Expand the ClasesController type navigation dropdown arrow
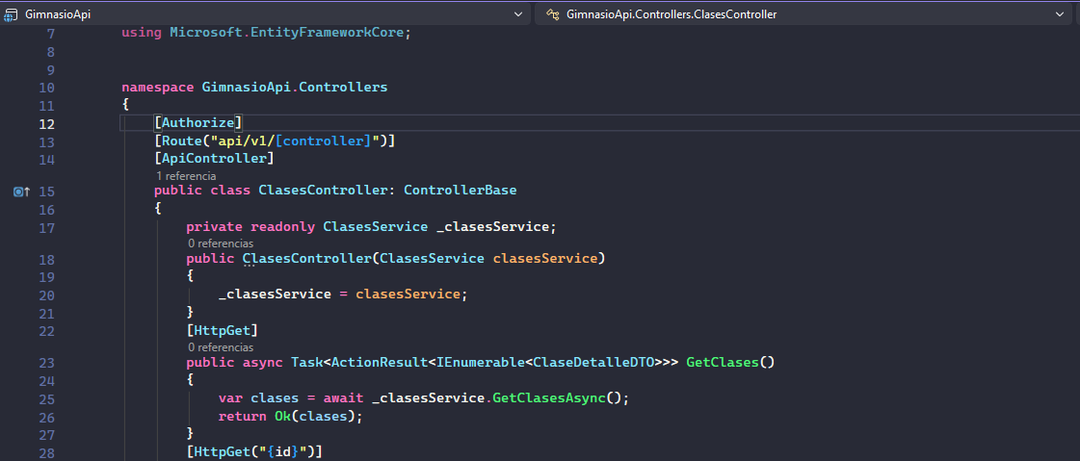1080x461 pixels. pyautogui.click(x=1060, y=14)
